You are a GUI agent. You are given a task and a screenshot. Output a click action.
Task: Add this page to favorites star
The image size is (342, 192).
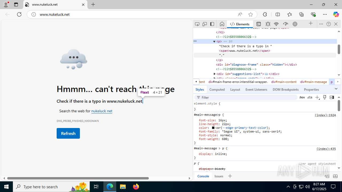click(x=250, y=14)
